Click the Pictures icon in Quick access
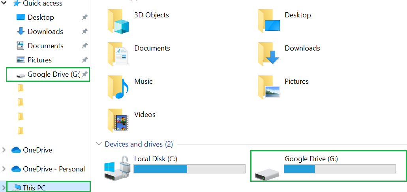 pyautogui.click(x=21, y=60)
